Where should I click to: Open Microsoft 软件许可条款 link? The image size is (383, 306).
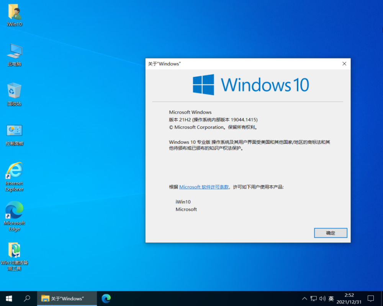204,187
